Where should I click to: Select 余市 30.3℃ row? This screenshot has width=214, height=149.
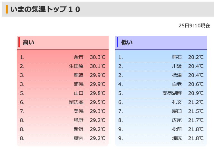coord(63,57)
